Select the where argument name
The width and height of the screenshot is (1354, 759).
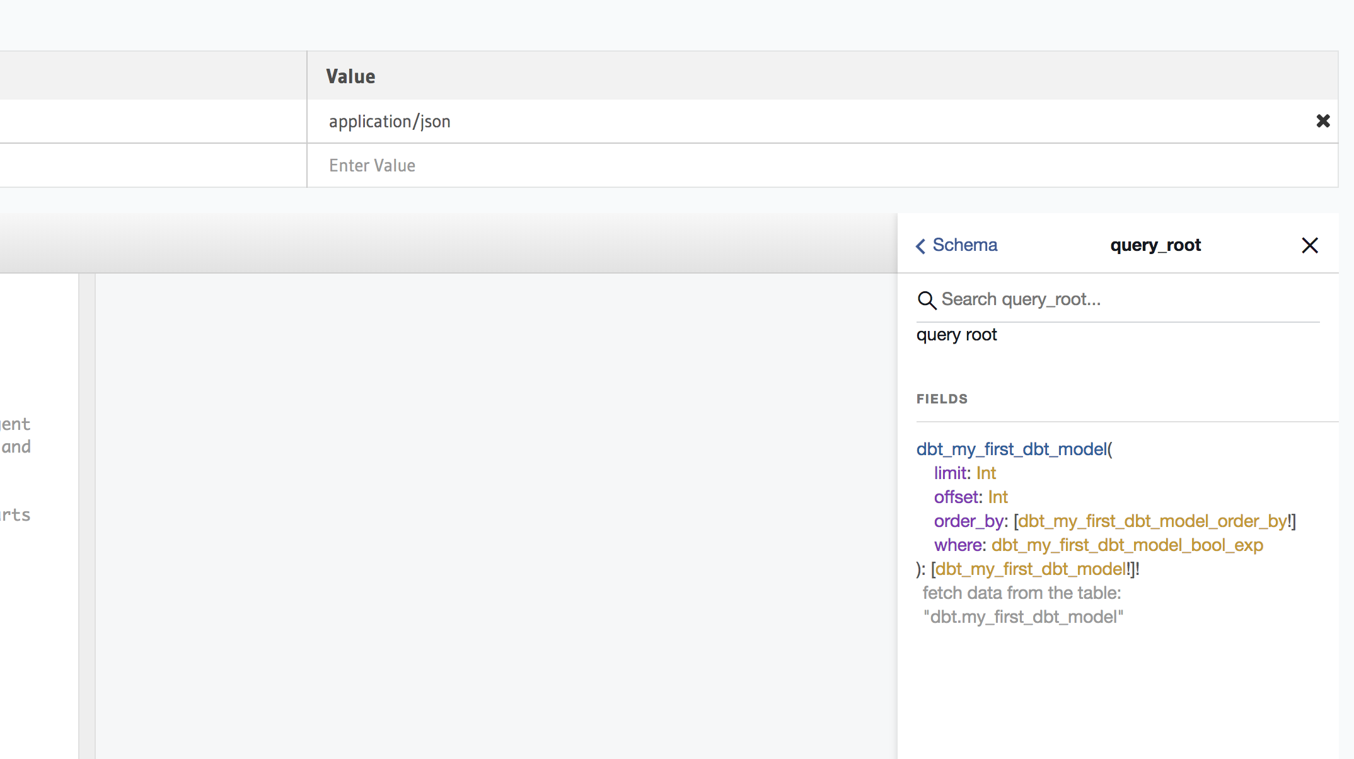click(x=958, y=545)
